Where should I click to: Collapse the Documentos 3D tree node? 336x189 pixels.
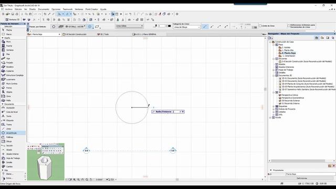click(x=274, y=76)
